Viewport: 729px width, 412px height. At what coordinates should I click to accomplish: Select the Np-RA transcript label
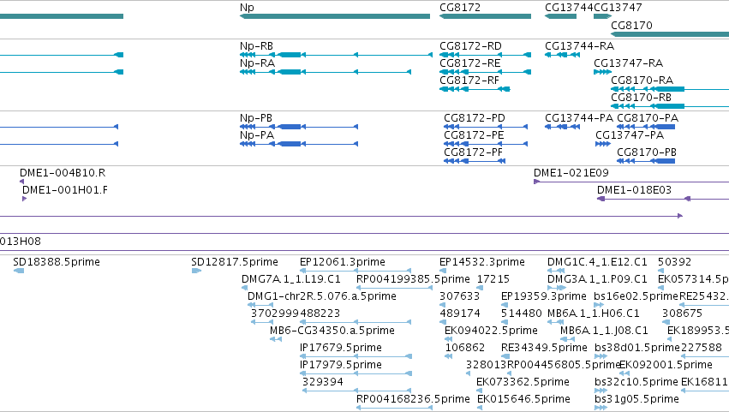(x=257, y=63)
